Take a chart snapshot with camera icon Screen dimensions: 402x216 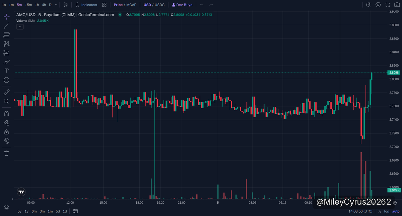pos(397,5)
